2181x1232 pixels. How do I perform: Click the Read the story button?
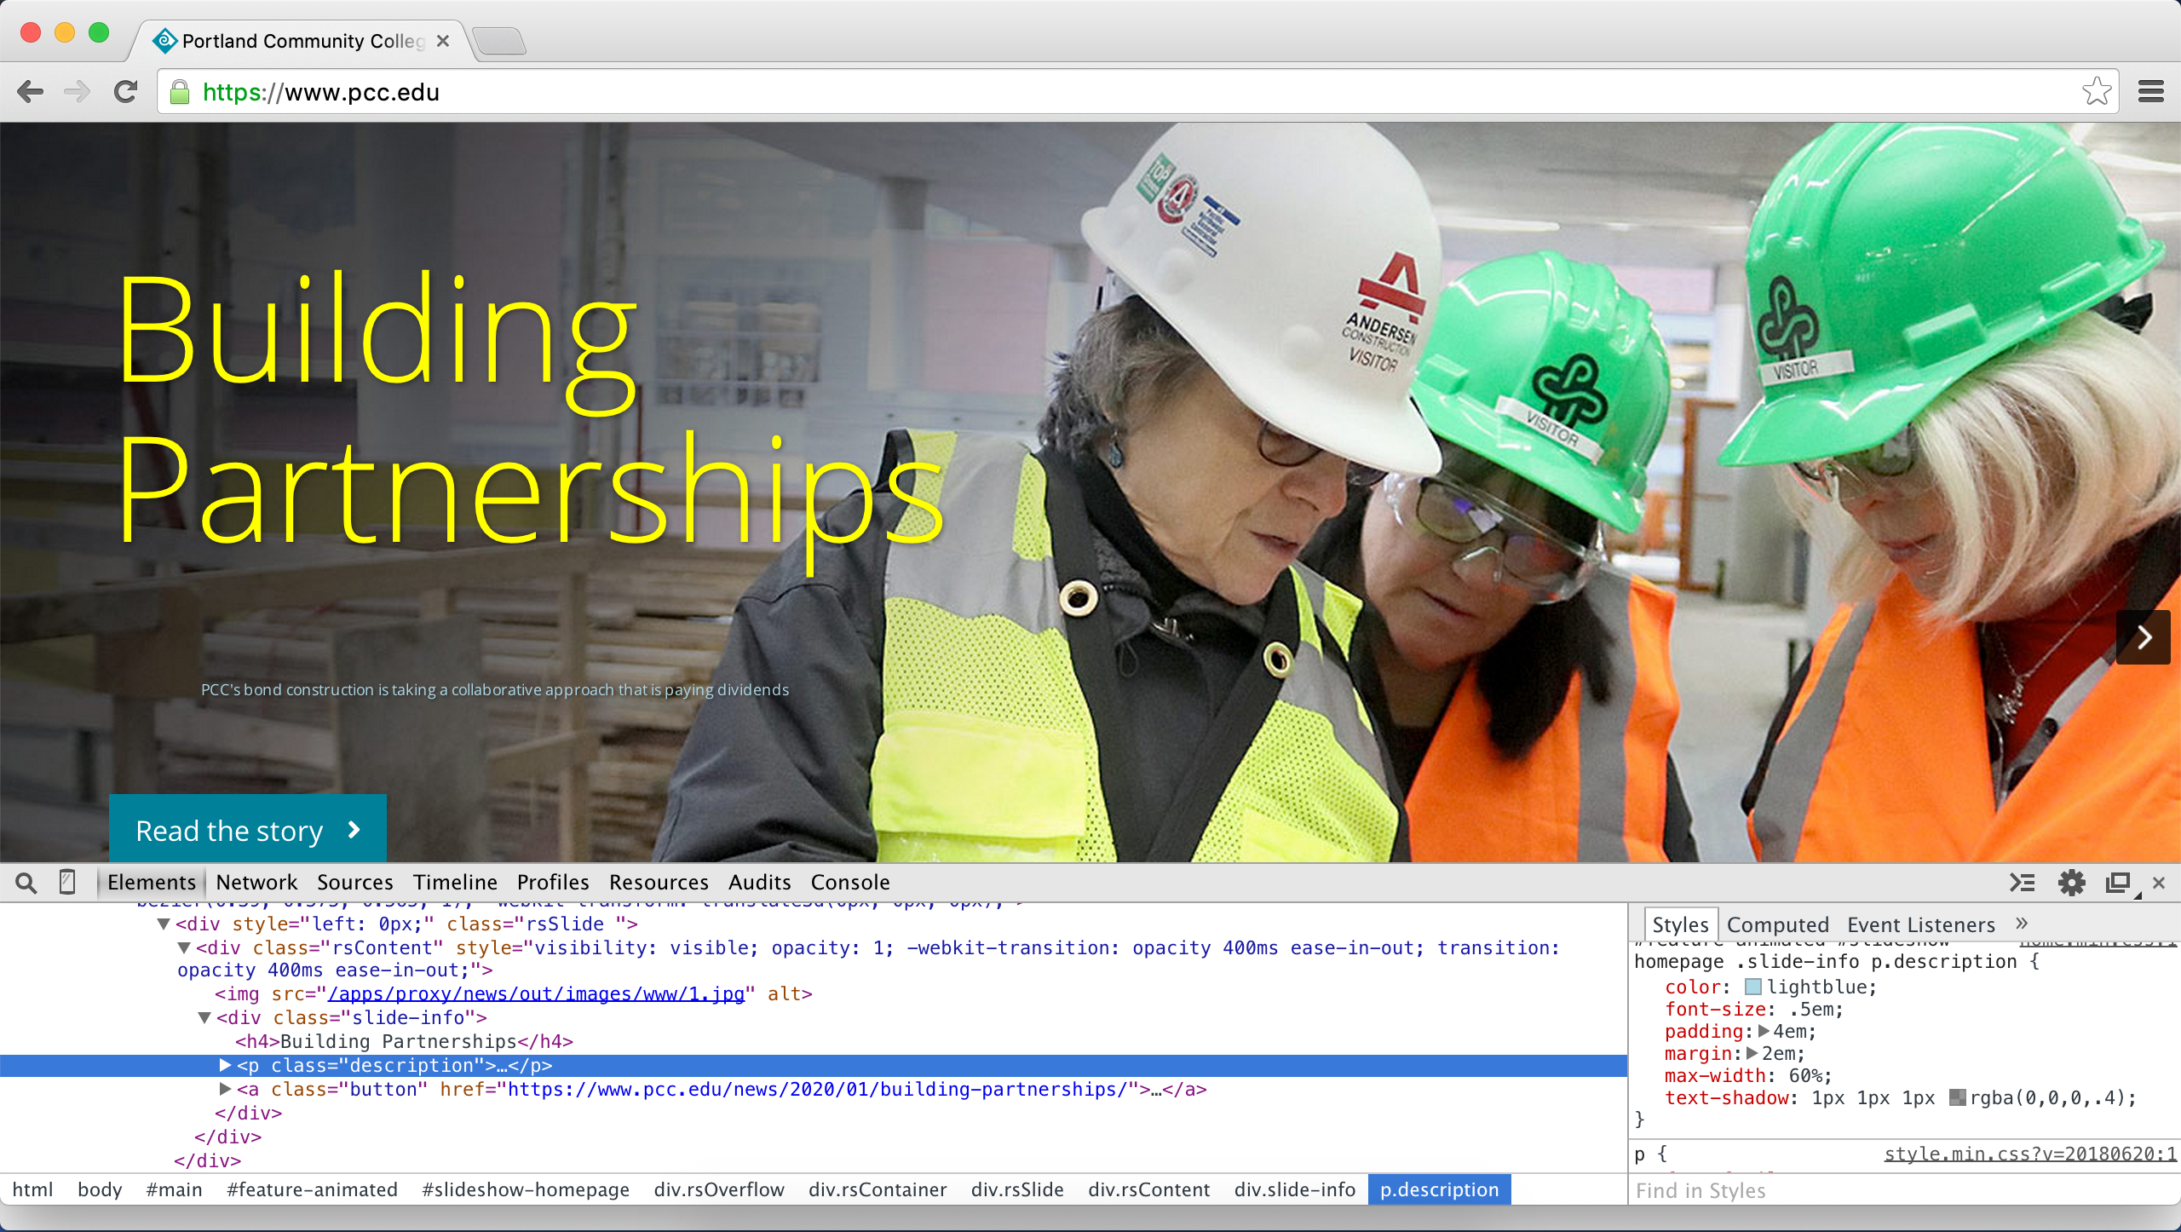coord(247,830)
